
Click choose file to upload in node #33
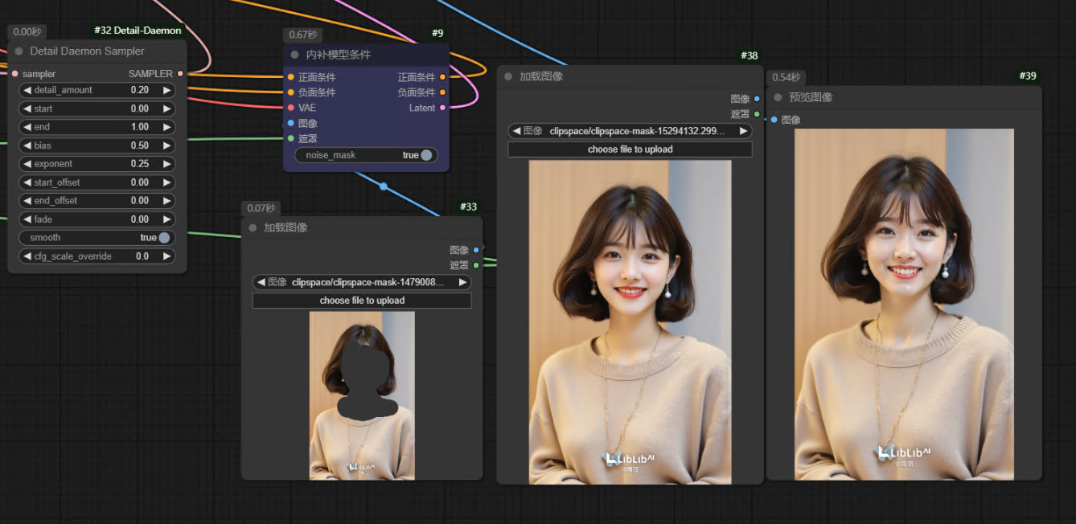click(362, 301)
